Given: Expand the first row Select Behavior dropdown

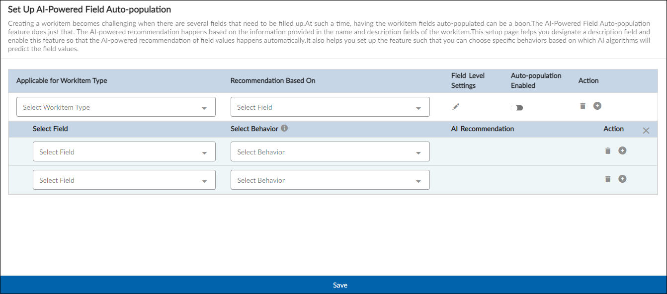Looking at the screenshot, I should pos(330,152).
